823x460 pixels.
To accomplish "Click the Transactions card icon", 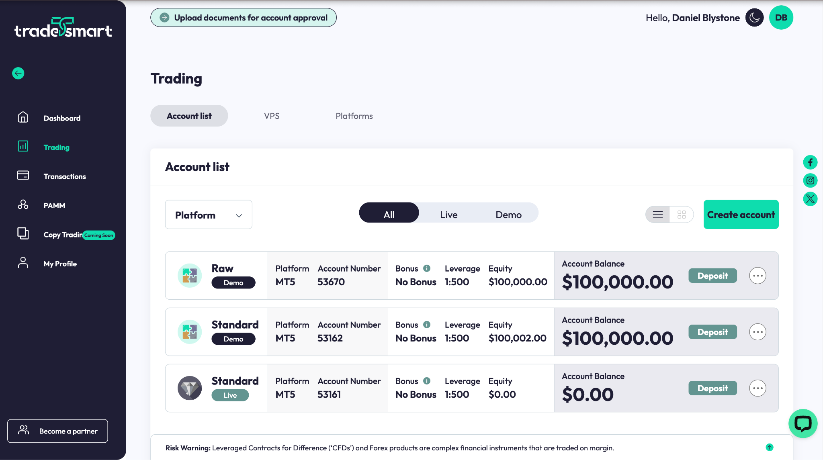I will (23, 175).
